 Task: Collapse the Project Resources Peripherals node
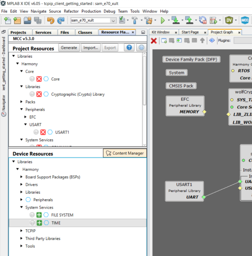[22, 109]
